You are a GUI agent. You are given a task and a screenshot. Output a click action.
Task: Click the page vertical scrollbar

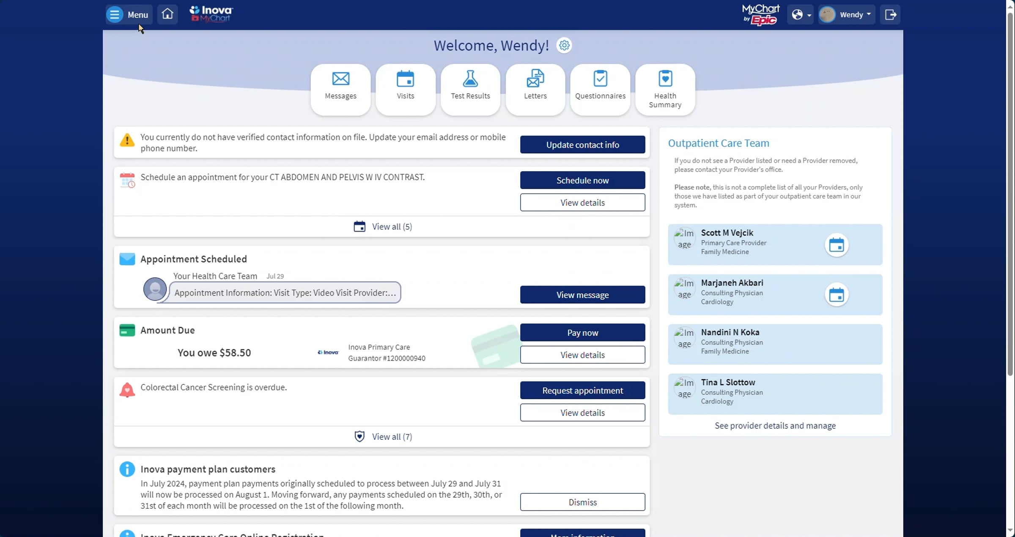coord(1010,195)
